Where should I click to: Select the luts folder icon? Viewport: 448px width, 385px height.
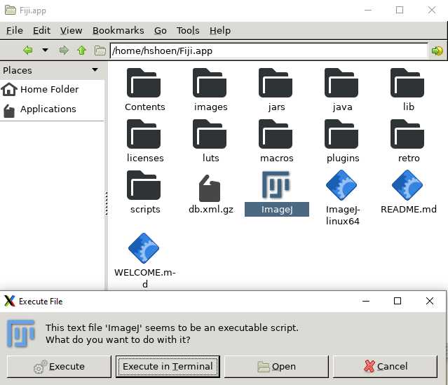pyautogui.click(x=210, y=134)
